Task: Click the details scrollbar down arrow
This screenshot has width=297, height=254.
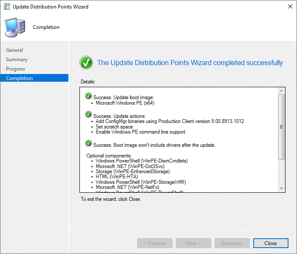Action: 281,188
